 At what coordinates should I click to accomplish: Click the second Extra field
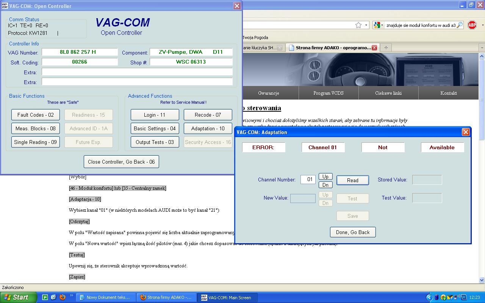[137, 82]
